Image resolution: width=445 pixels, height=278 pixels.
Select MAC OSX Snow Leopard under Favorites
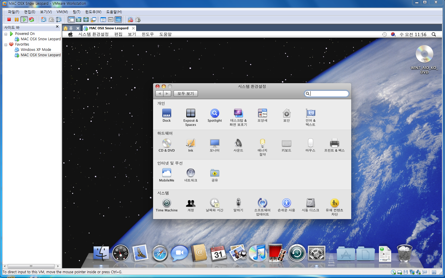40,55
